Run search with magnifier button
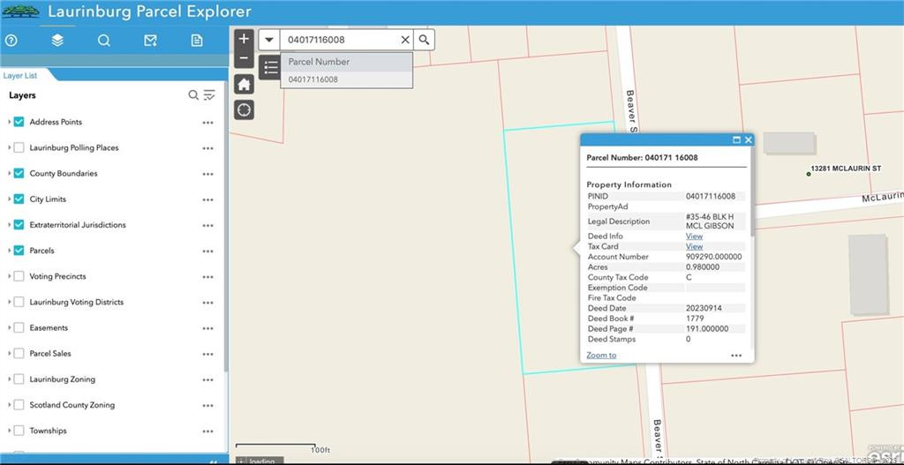Viewport: 904px width, 465px height. tap(425, 40)
